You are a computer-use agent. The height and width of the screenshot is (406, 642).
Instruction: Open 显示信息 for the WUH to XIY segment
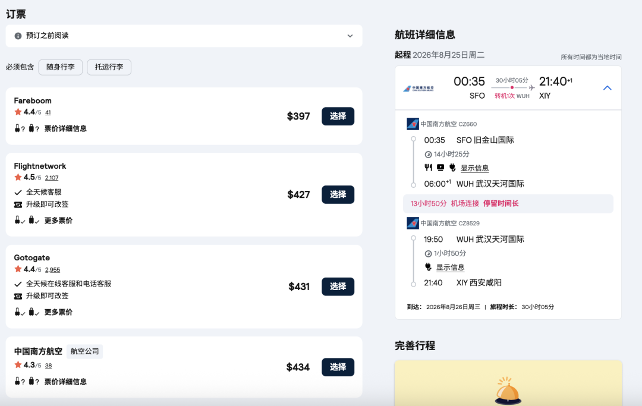tap(450, 267)
